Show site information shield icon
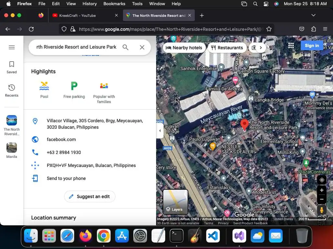 pyautogui.click(x=64, y=29)
